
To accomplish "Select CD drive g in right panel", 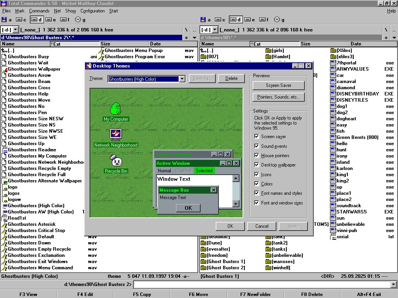I will [x=277, y=20].
